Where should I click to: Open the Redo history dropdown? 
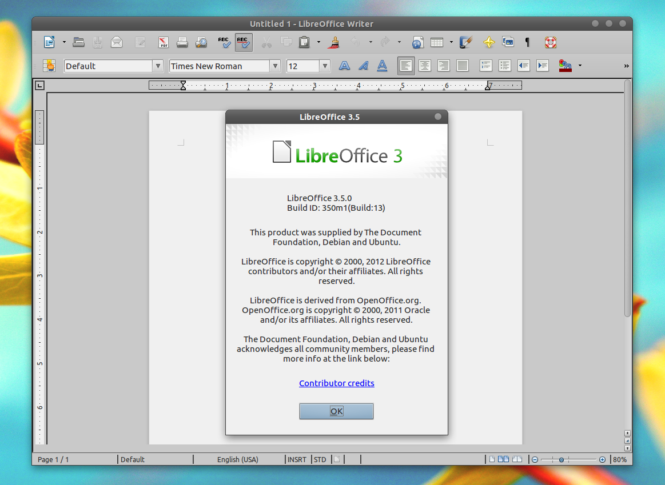399,42
